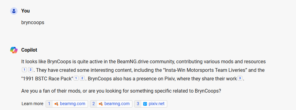Click the "Learn more" label

click(32, 104)
